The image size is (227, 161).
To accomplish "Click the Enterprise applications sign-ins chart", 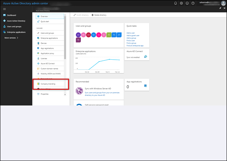I will pos(99,64).
